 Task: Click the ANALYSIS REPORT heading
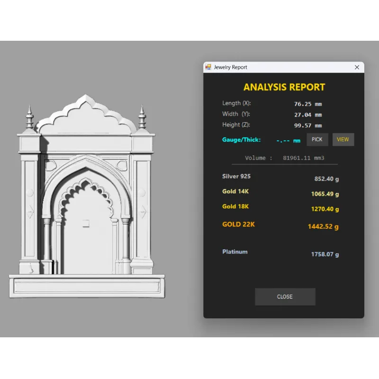tap(284, 87)
